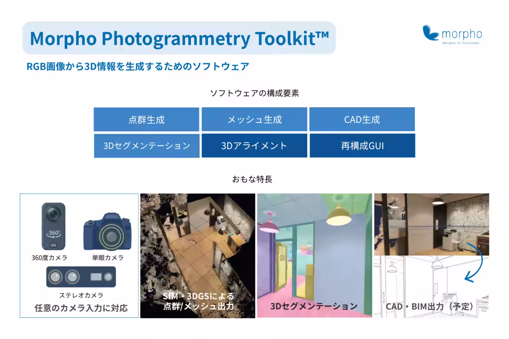Open the office photo above CAD sketch
This screenshot has height=339, width=509.
[x=431, y=225]
